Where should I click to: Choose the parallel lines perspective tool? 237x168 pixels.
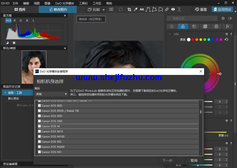pos(148,9)
